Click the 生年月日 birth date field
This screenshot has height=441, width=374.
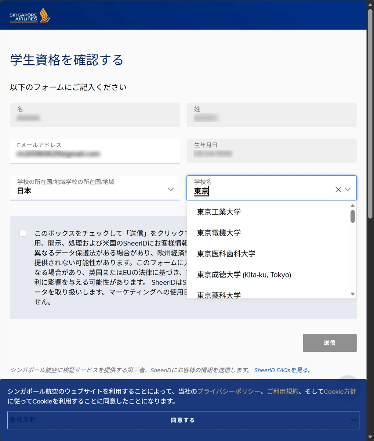pos(272,151)
